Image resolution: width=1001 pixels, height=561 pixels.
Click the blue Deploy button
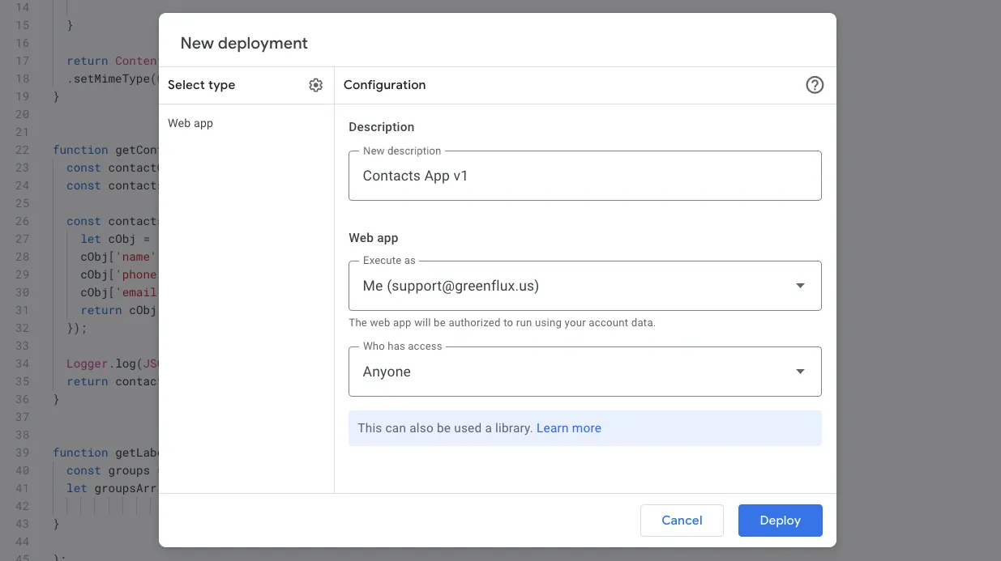tap(780, 521)
